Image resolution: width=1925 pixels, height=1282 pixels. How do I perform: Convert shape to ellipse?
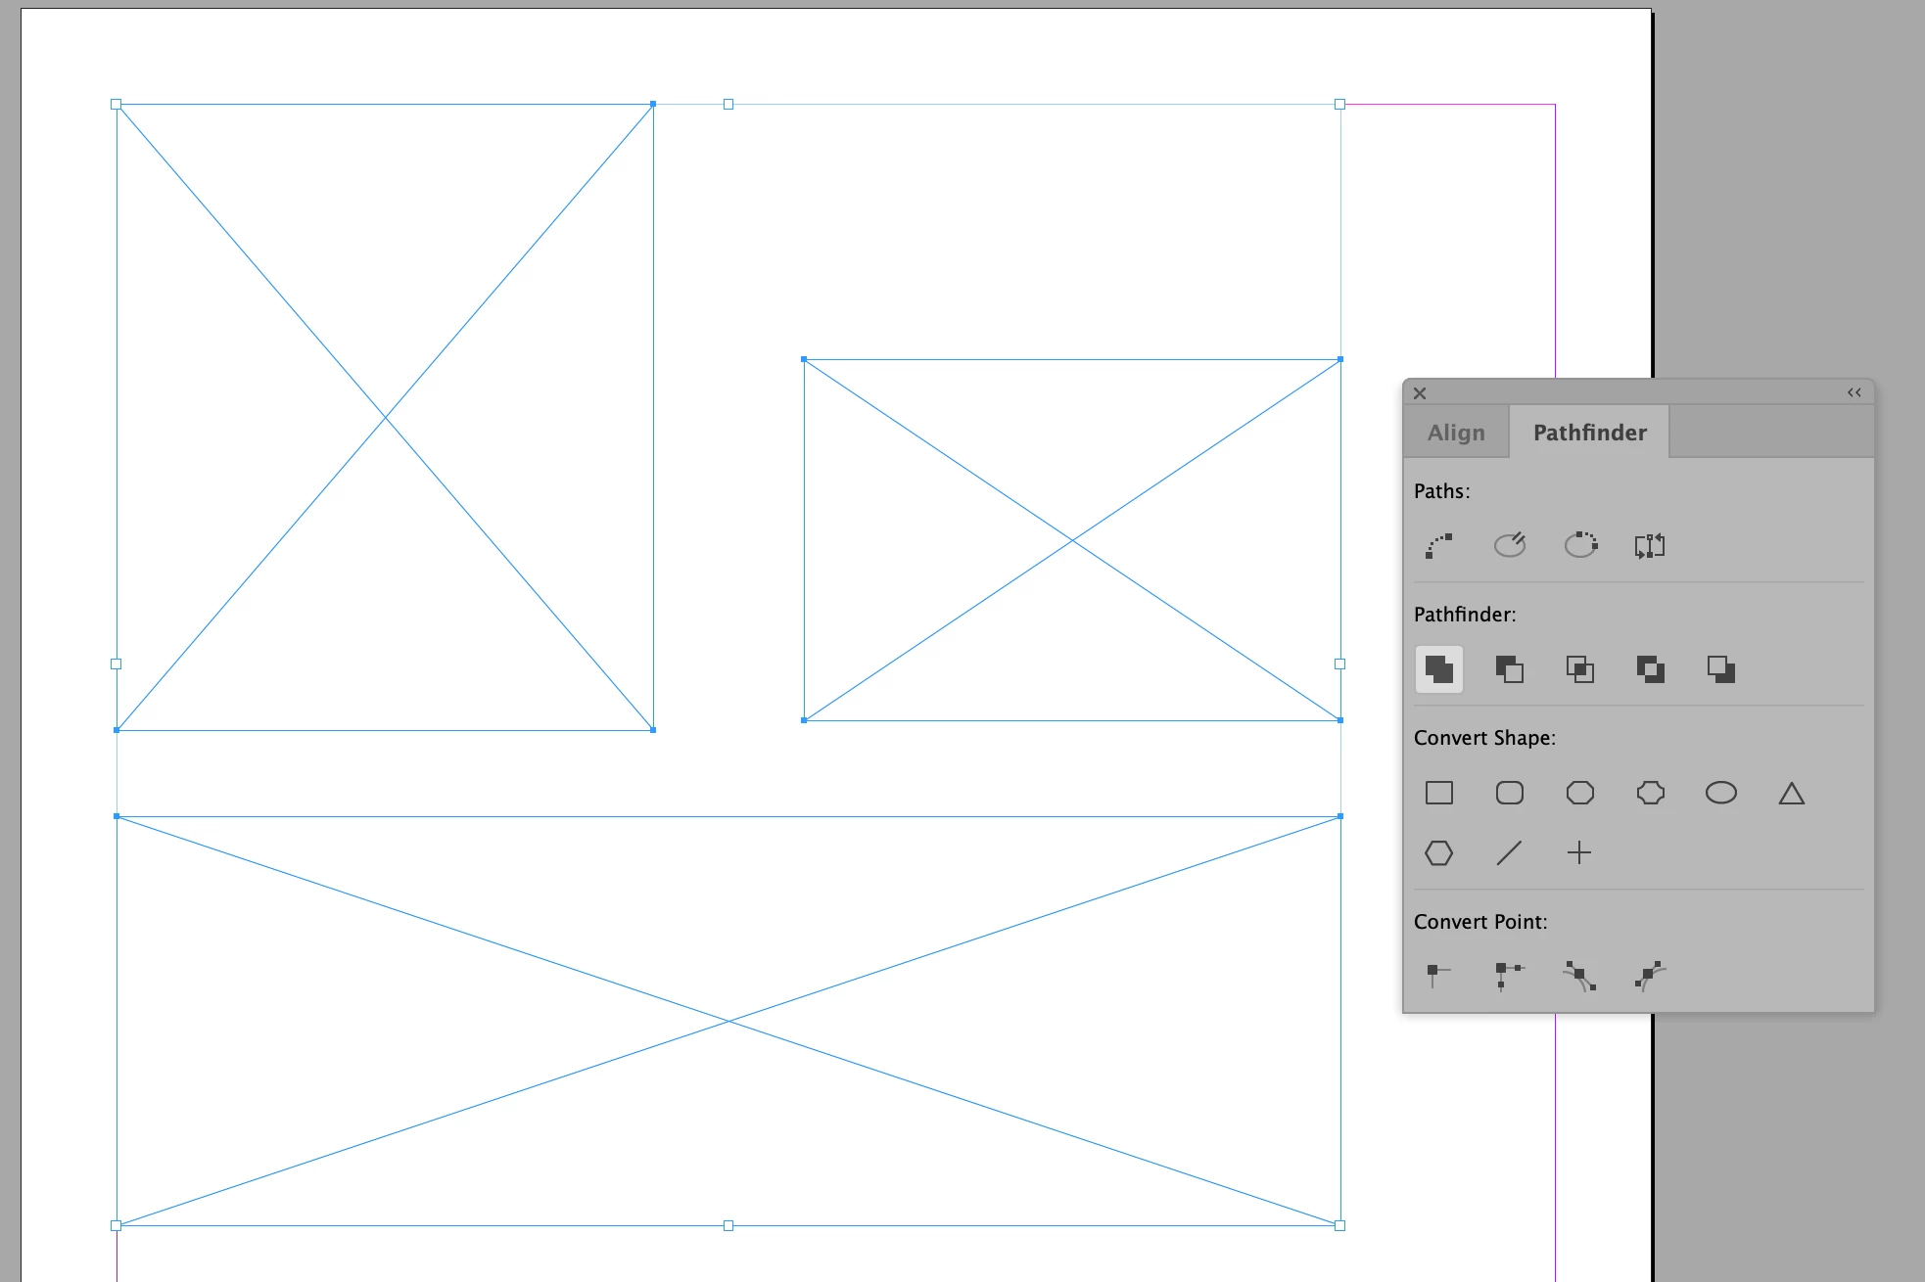(1720, 793)
